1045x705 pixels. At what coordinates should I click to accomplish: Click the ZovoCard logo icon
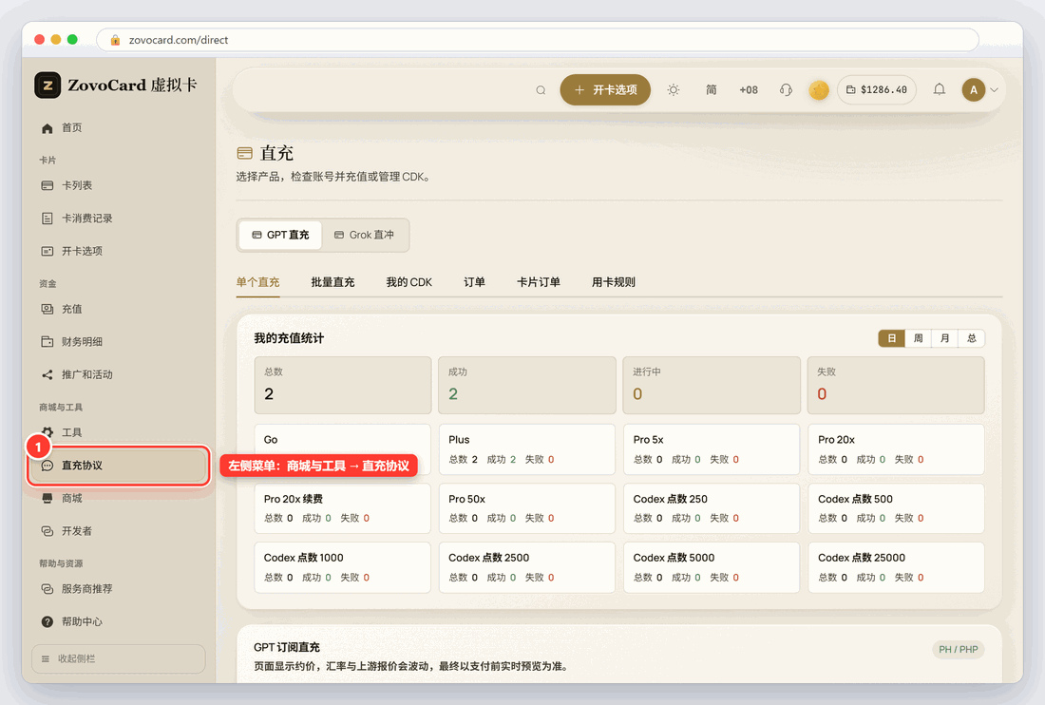tap(47, 86)
